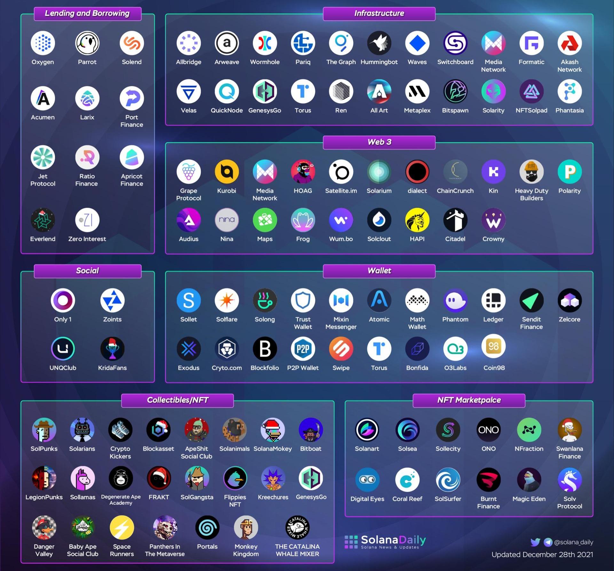Click the @solana_daily handle text
The image size is (614, 571).
573,542
